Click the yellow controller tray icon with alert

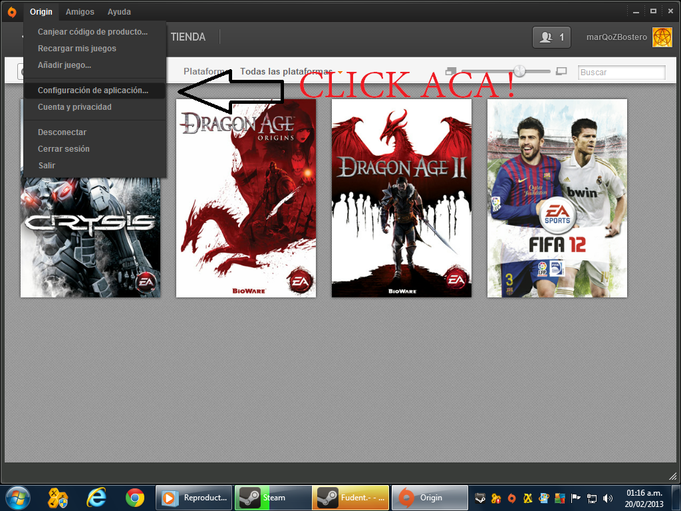(496, 498)
